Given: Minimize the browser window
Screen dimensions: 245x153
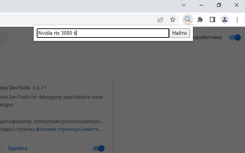Looking at the screenshot, I should point(201,5).
